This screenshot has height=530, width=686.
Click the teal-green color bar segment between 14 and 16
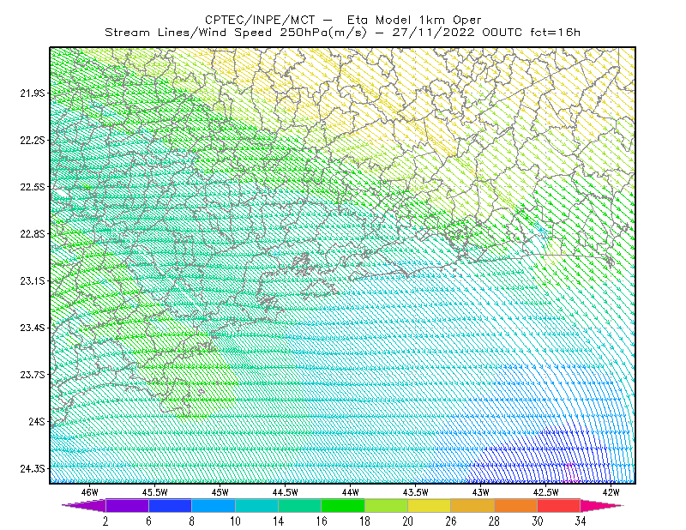pos(299,505)
